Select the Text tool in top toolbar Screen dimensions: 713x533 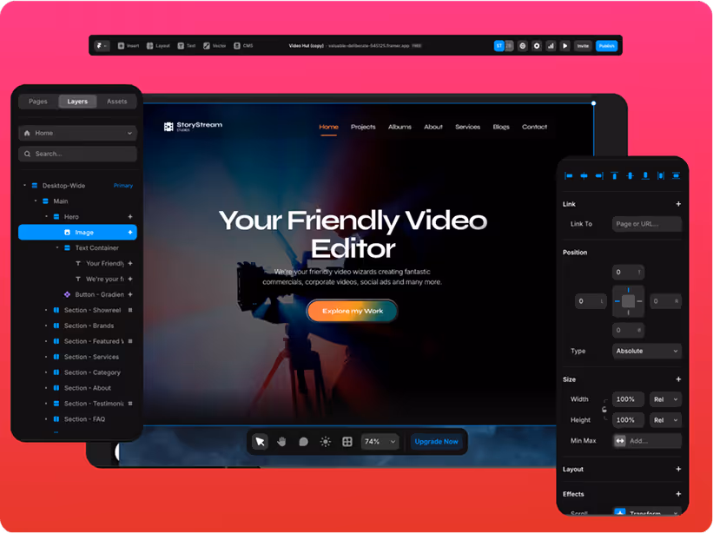tap(187, 46)
